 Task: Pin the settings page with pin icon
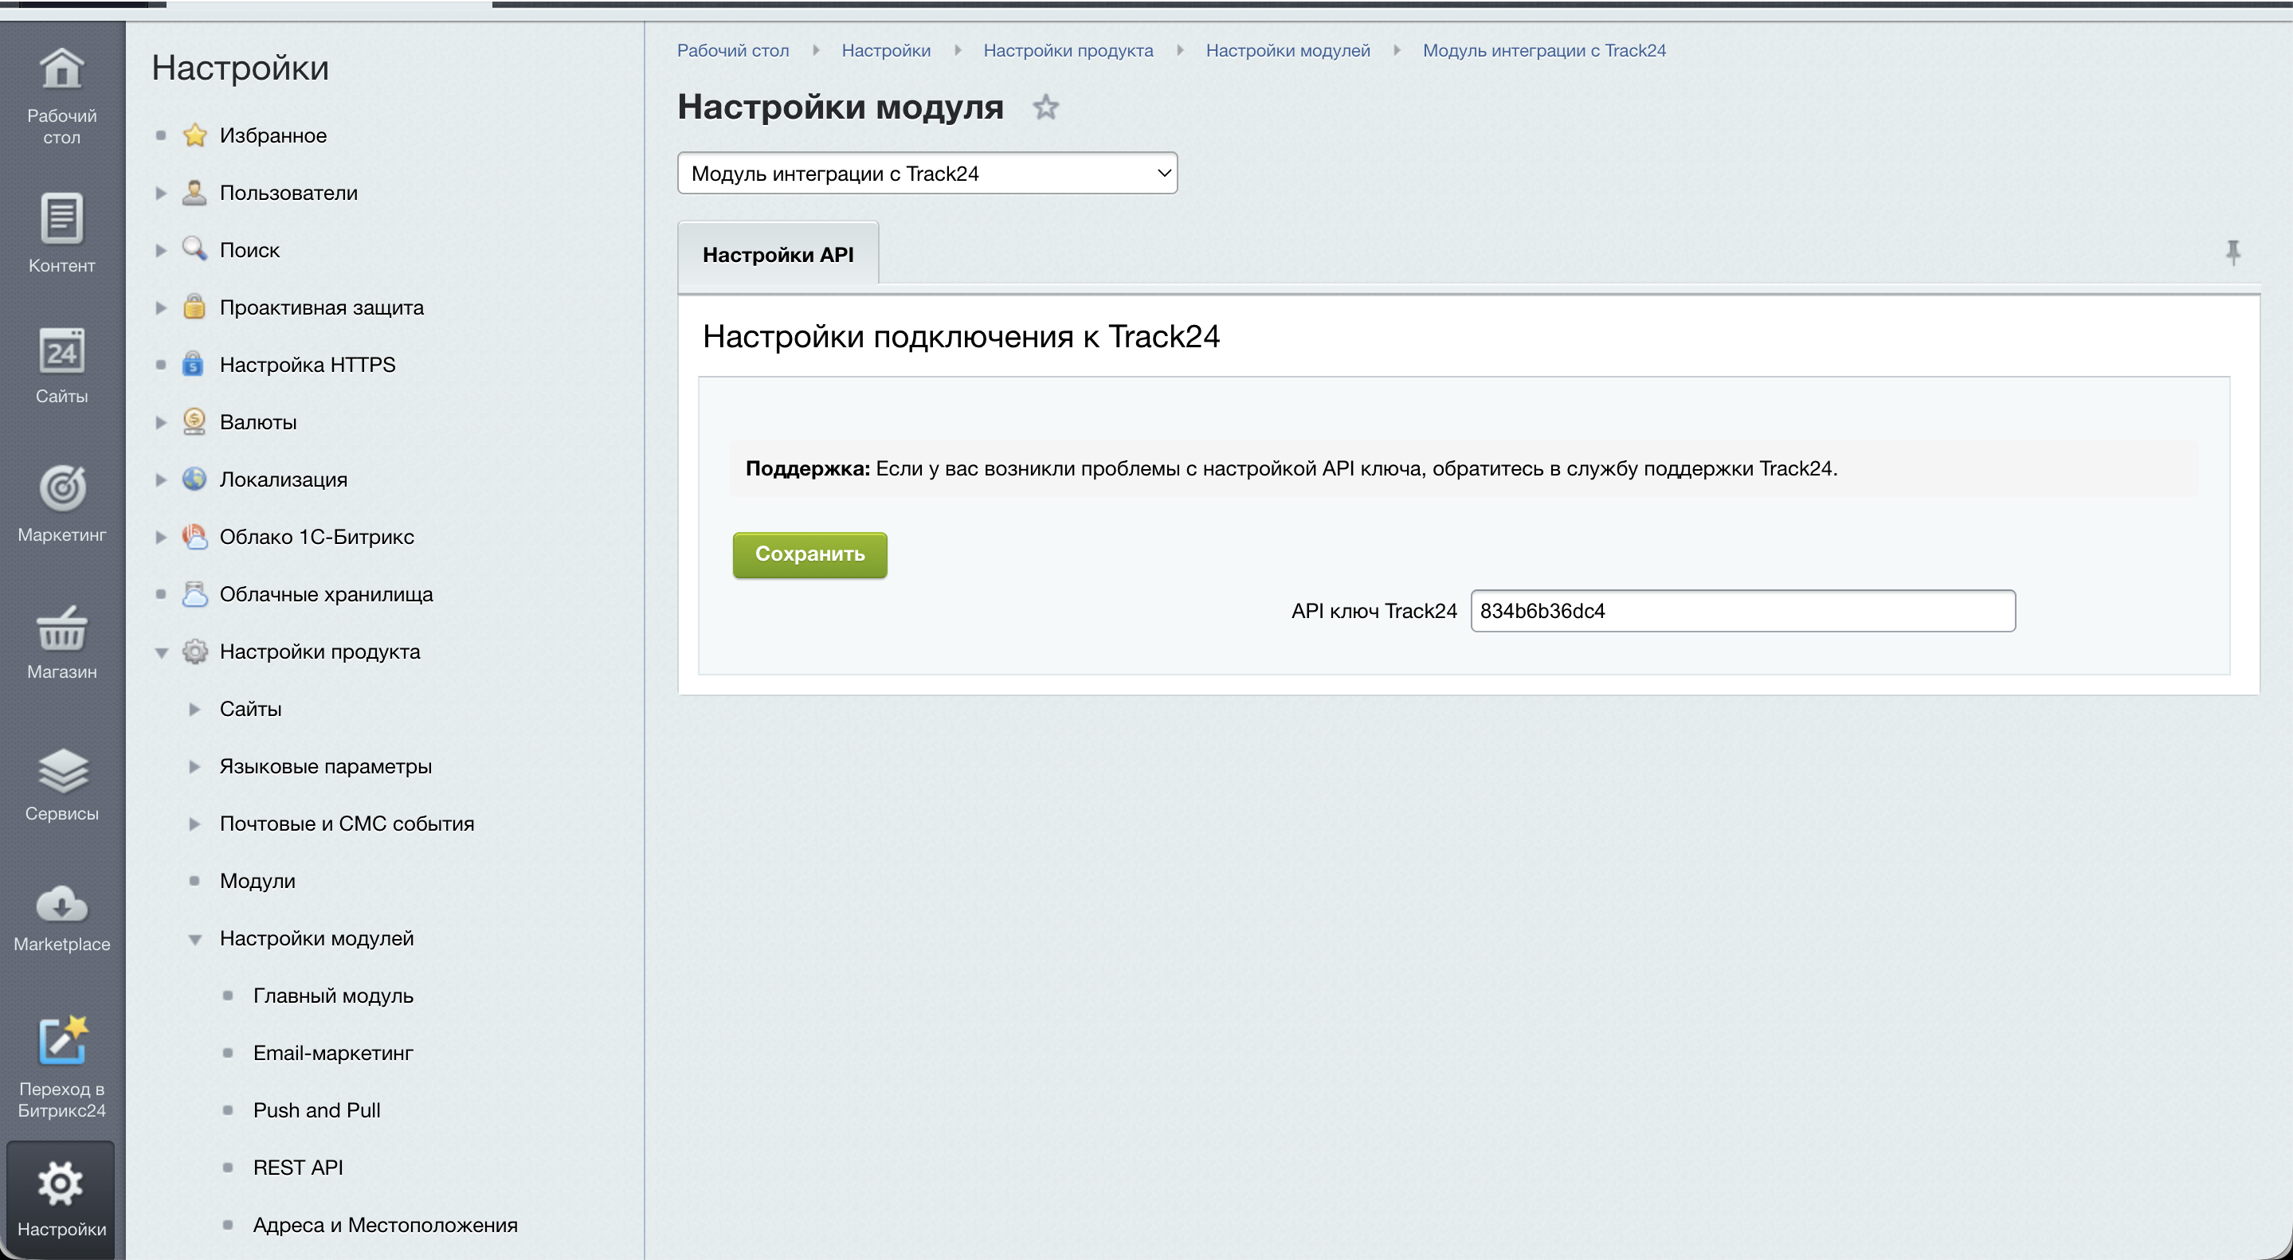[2233, 252]
